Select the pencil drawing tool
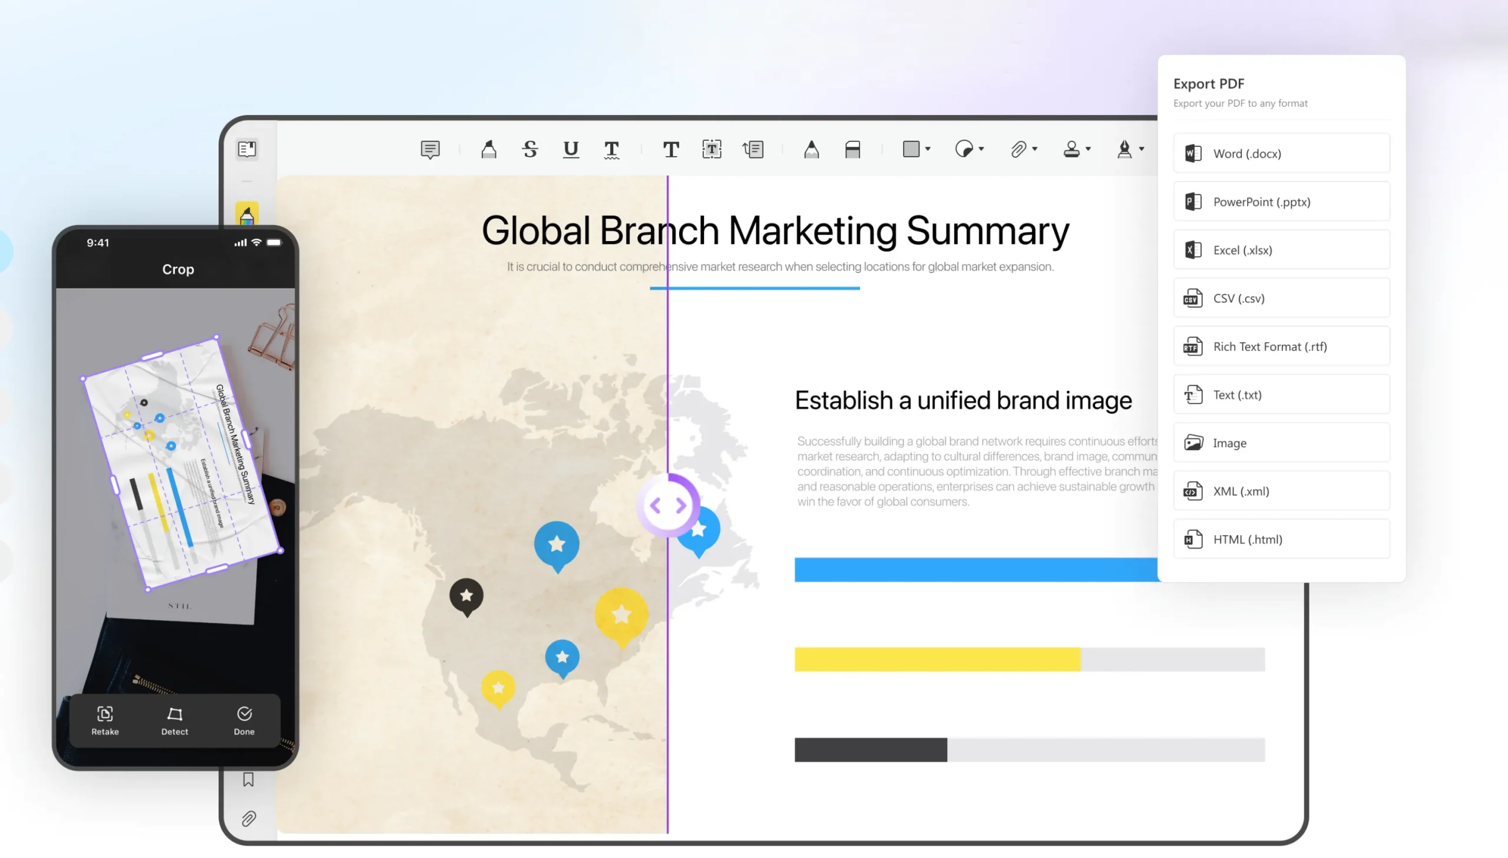Viewport: 1508px width, 858px height. click(x=811, y=149)
